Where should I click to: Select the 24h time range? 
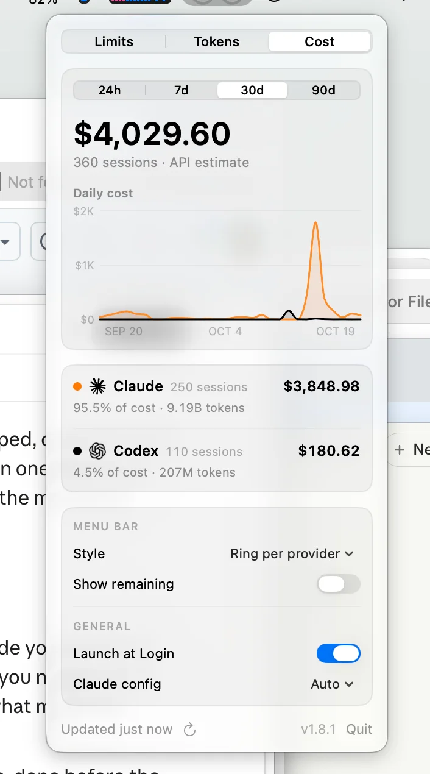click(x=110, y=90)
